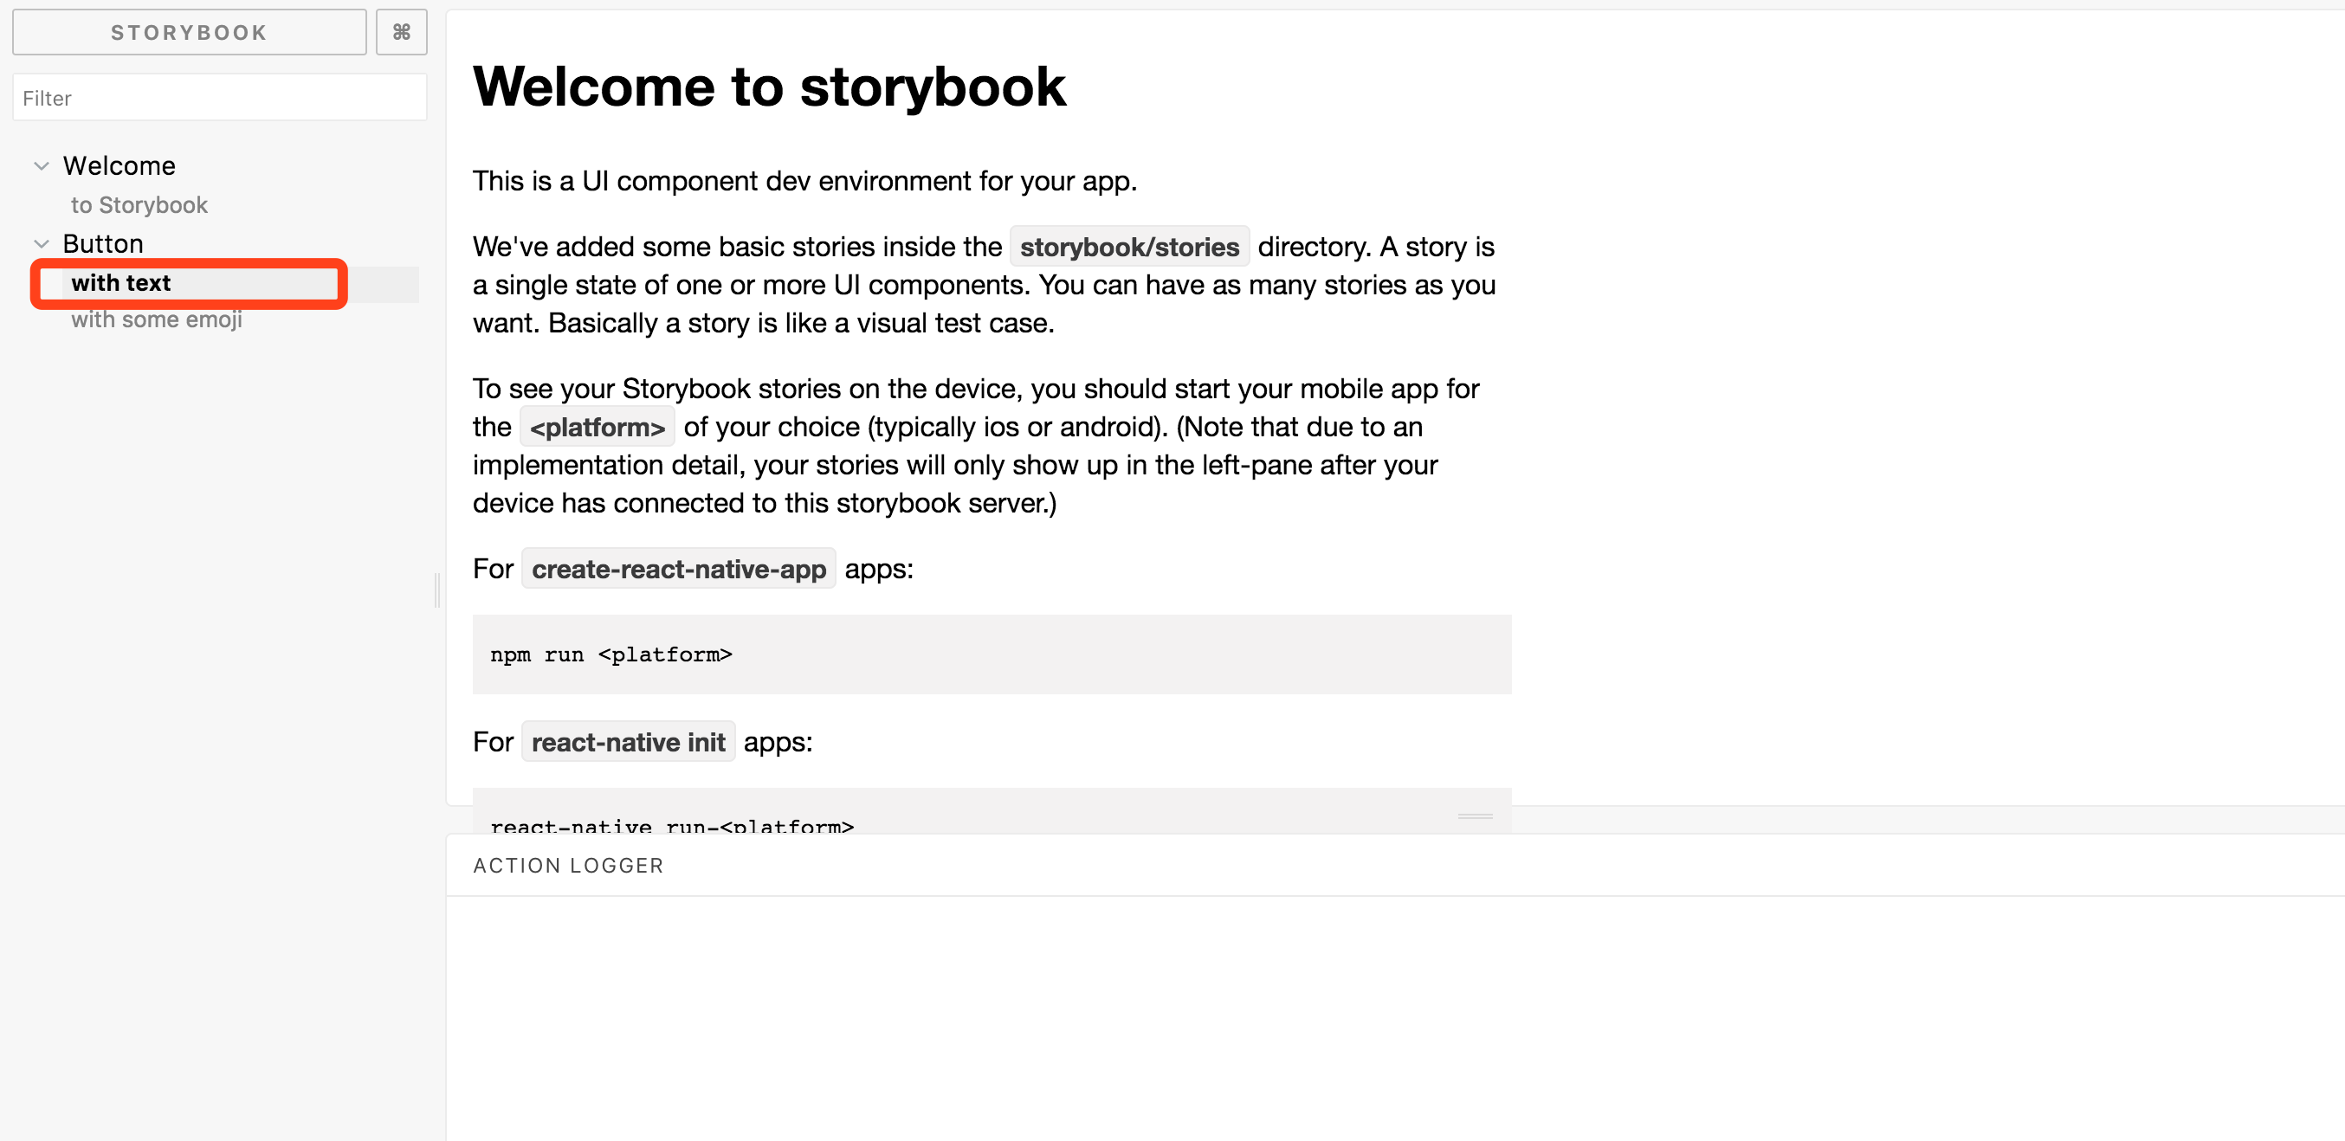Select the 'with some emoji' story

pyautogui.click(x=157, y=319)
